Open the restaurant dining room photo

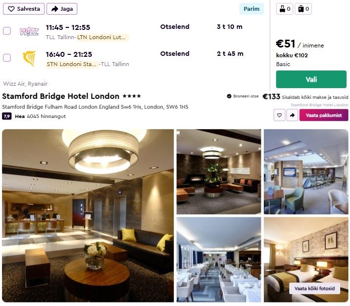click(x=219, y=259)
